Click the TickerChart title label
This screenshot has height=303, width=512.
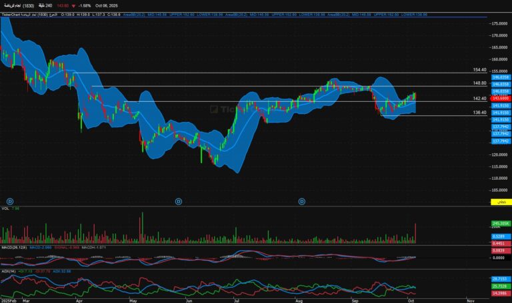pos(11,15)
